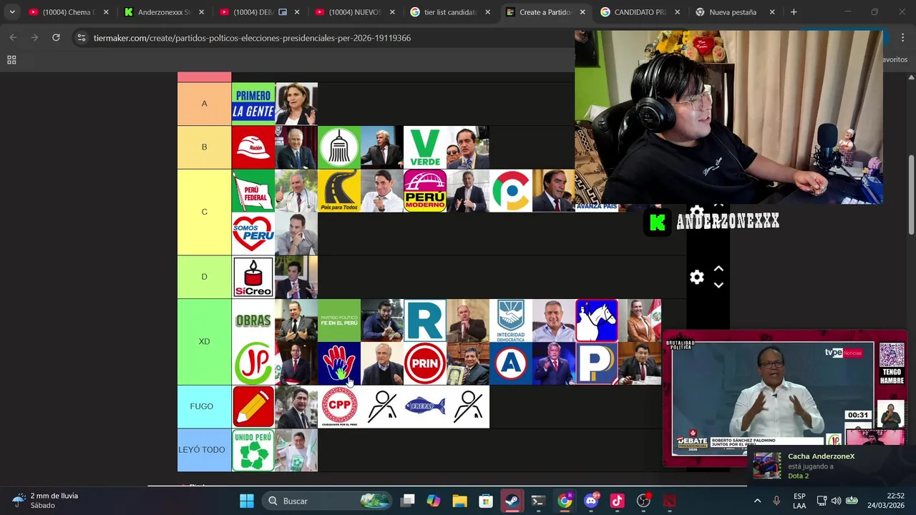
Task: Click the FREPAP fish logo
Action: coord(425,406)
